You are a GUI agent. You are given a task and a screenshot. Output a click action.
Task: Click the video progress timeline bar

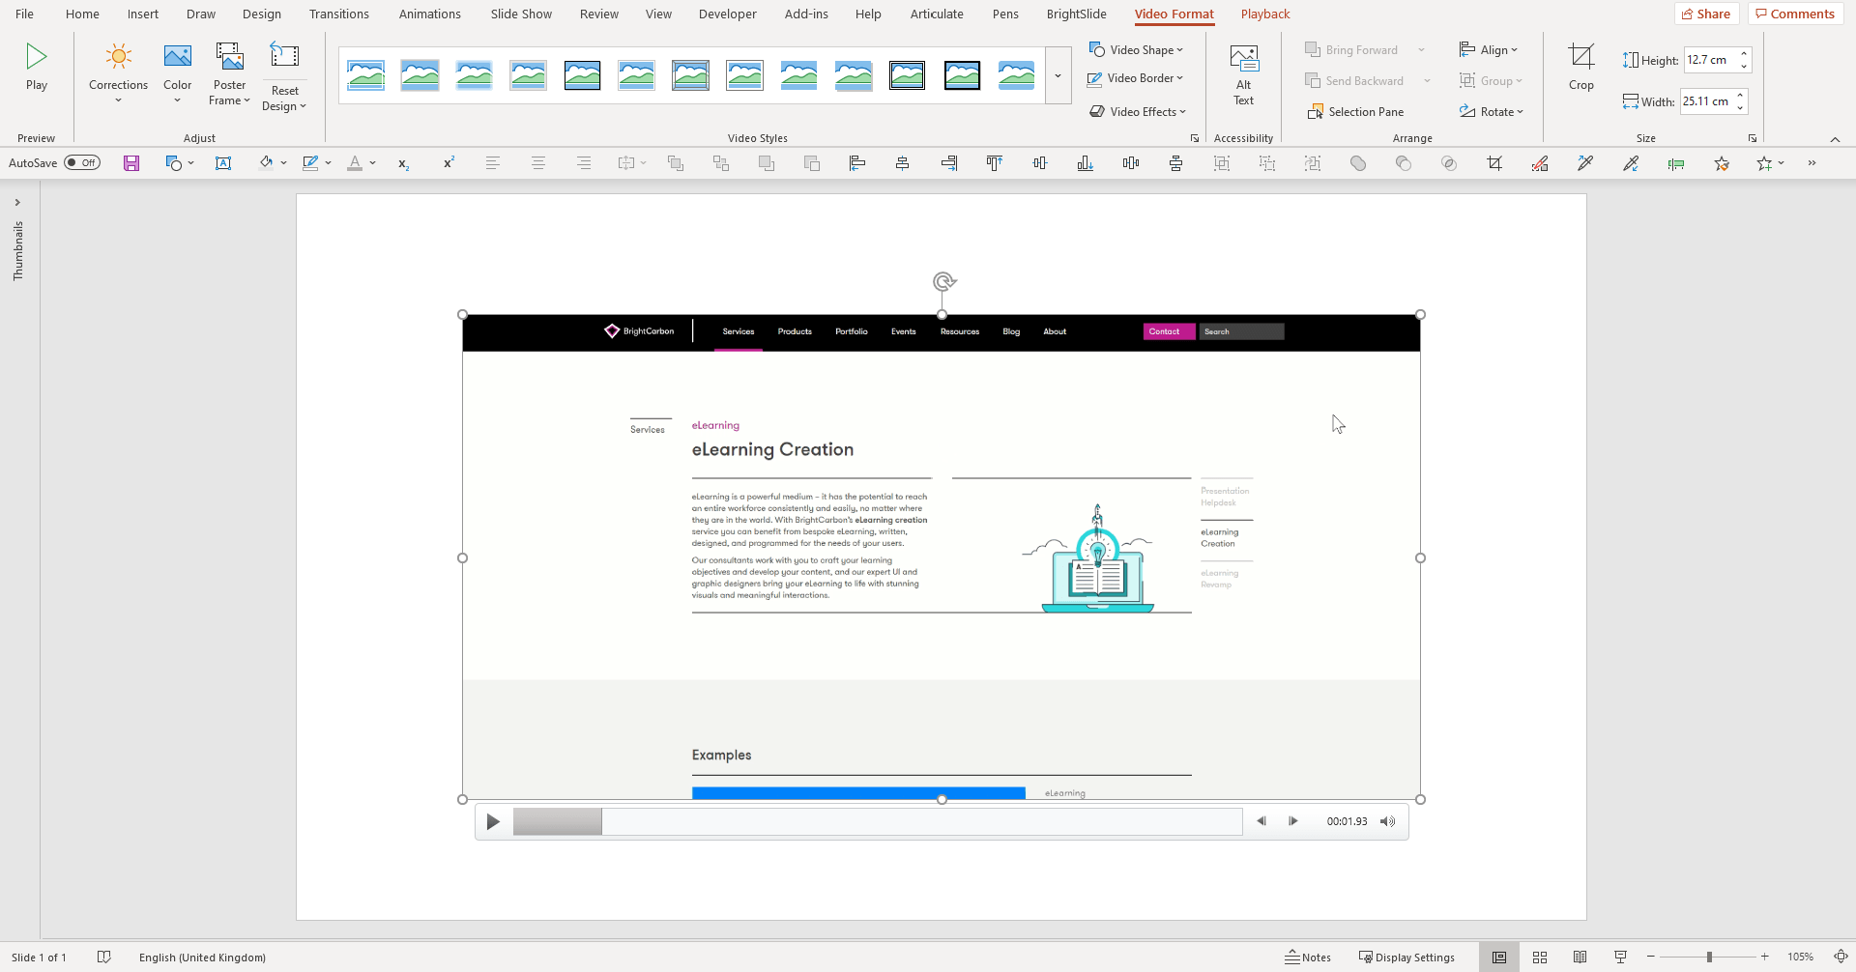tap(878, 822)
